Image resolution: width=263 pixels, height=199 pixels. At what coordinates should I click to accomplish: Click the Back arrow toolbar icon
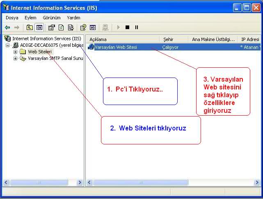pos(7,27)
